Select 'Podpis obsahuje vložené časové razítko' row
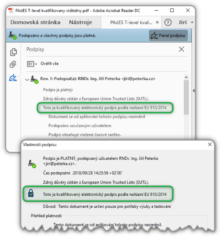This screenshot has width=222, height=239. tap(85, 134)
